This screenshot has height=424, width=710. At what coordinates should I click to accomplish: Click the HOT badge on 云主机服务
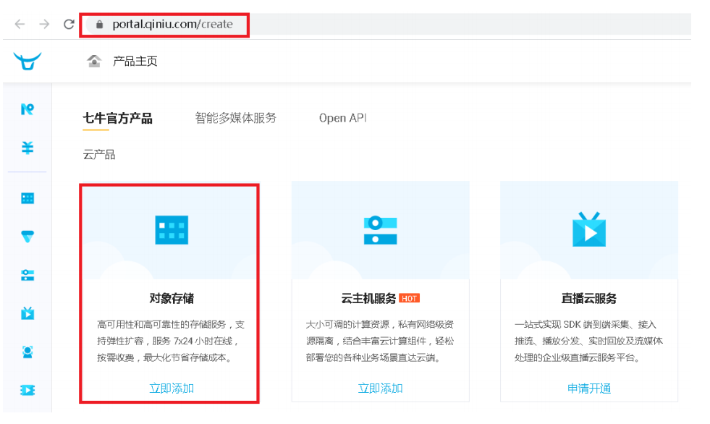tap(410, 299)
